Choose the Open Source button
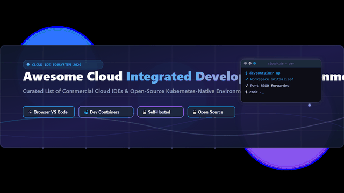The width and height of the screenshot is (344, 193). coord(211,112)
